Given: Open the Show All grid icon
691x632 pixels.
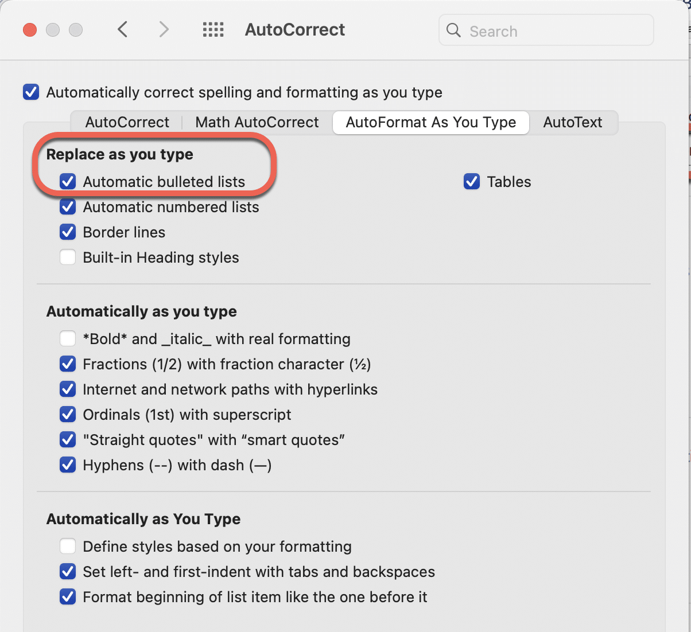Looking at the screenshot, I should 213,30.
